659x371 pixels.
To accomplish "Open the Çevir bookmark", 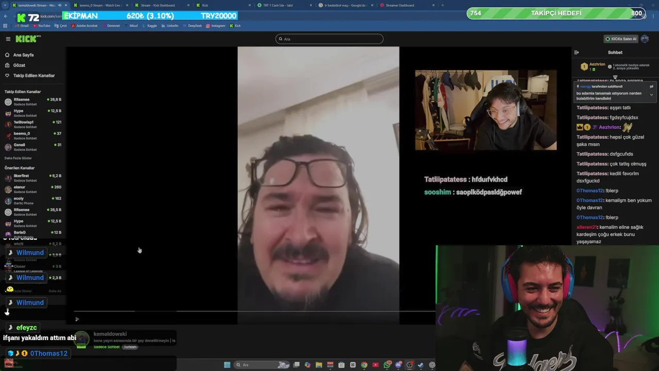I will pyautogui.click(x=60, y=26).
